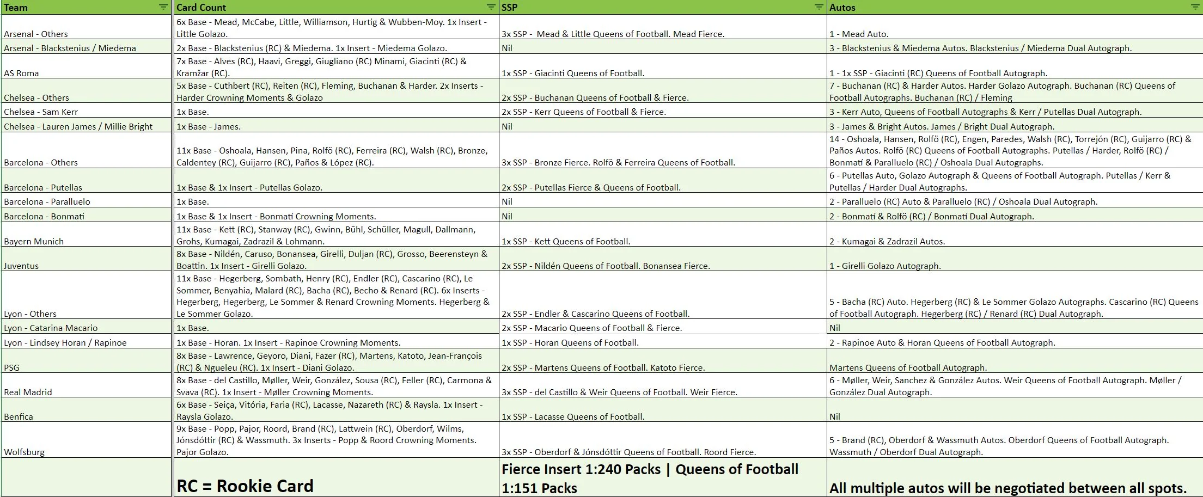Image resolution: width=1203 pixels, height=497 pixels.
Task: Click Card Count cell starting "11x Base - Oshoala, Hansen"
Action: [x=336, y=151]
